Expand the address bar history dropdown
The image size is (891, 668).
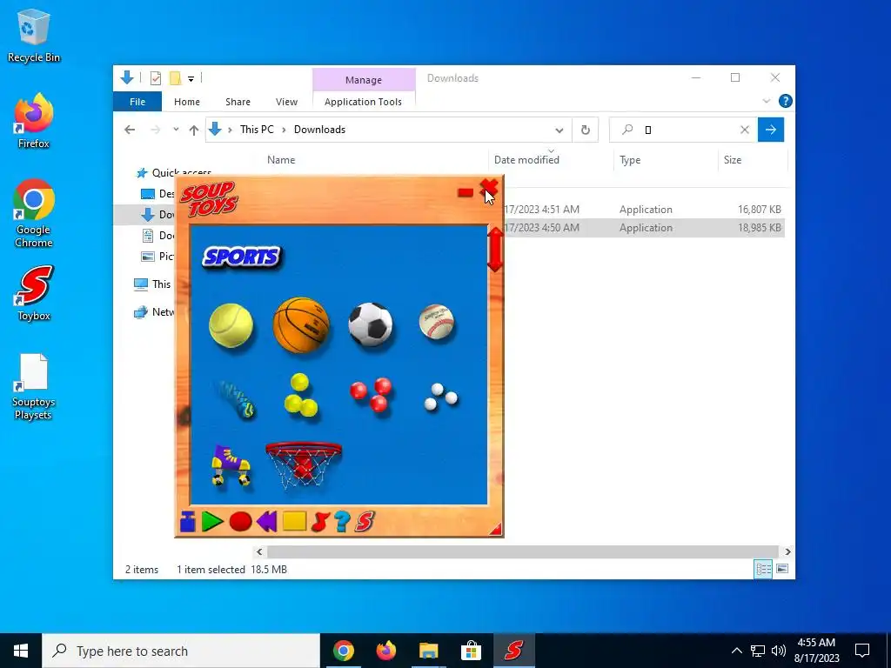(559, 130)
